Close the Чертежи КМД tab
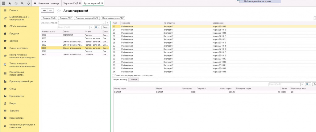Screen dimensions: 316x132 click(80, 3)
